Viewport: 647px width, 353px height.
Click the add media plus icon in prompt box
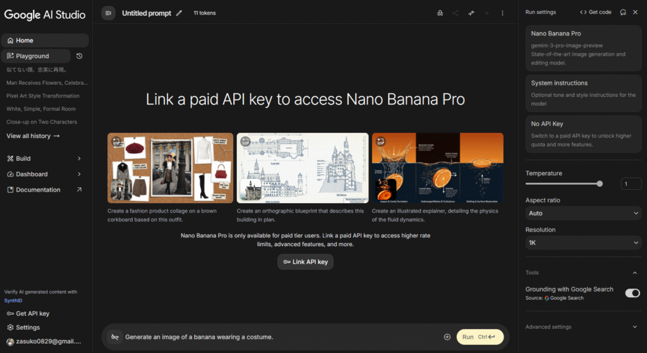tap(447, 337)
